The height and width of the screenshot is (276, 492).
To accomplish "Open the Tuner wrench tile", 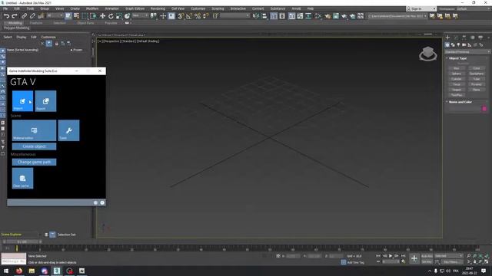I will (68, 130).
